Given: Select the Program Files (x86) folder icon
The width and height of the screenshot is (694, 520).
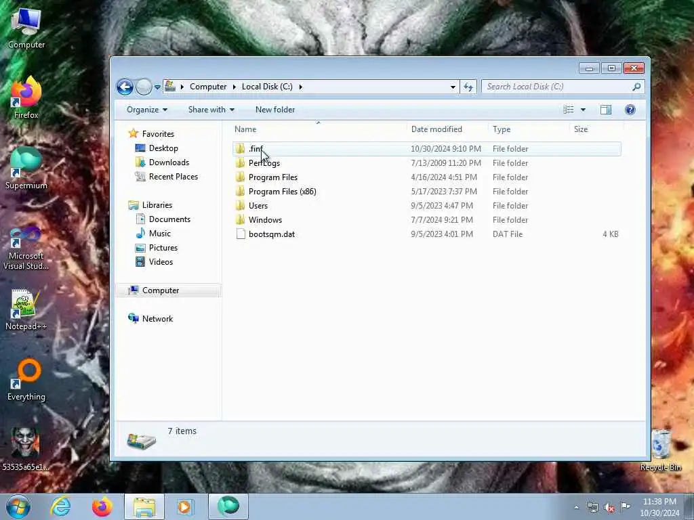Looking at the screenshot, I should coord(241,191).
